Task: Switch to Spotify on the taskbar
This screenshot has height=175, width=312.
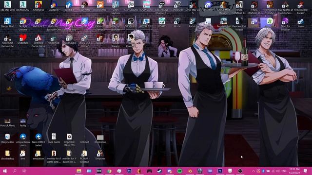Action: click(180, 171)
